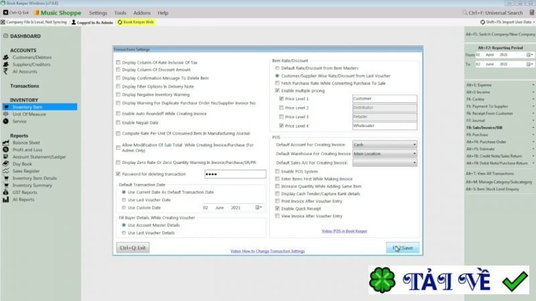
Task: Open the Help menu
Action: coord(163,13)
